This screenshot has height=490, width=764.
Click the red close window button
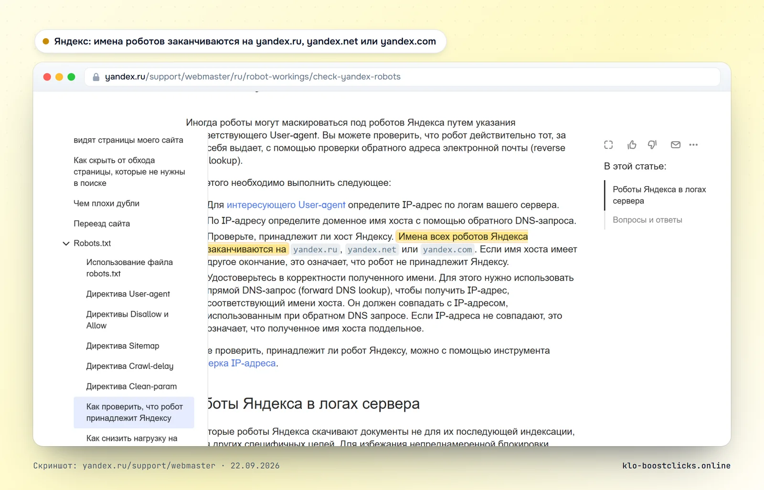pos(47,77)
